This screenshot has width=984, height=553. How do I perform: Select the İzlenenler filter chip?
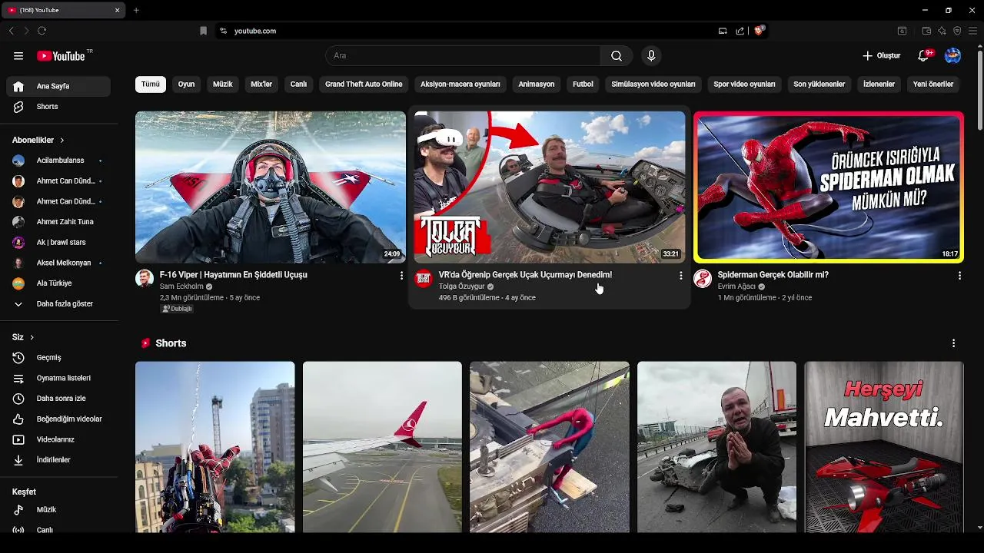[x=879, y=84]
